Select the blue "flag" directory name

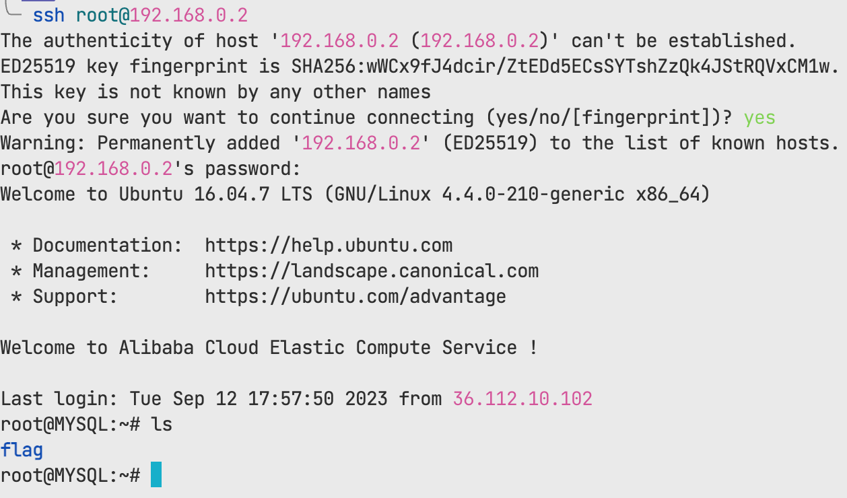22,450
